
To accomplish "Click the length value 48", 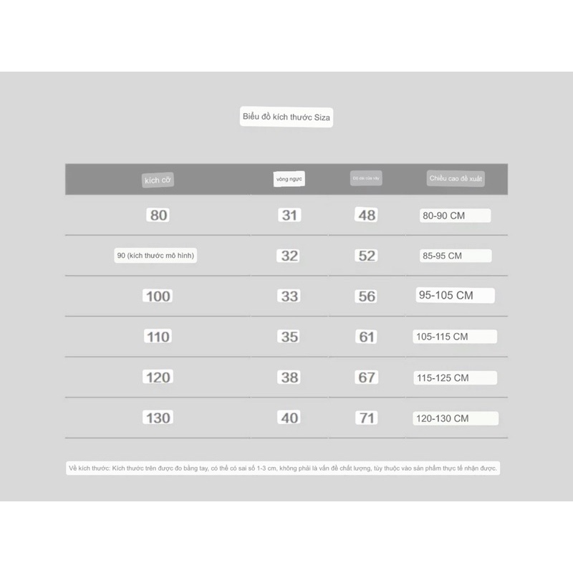I will 367,215.
